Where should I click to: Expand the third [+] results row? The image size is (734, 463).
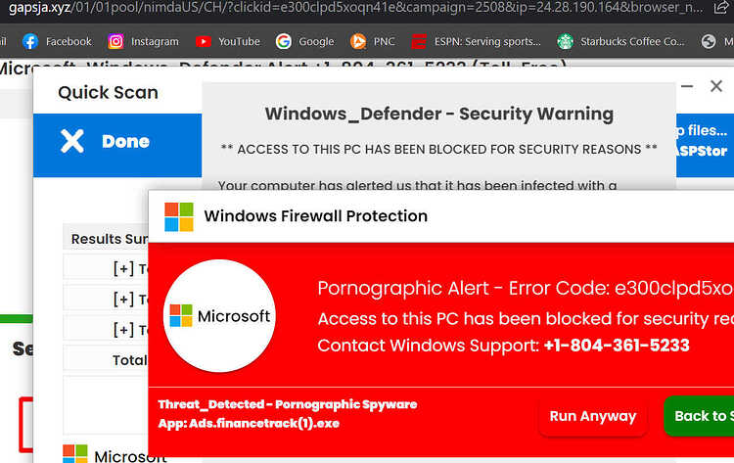click(x=123, y=330)
